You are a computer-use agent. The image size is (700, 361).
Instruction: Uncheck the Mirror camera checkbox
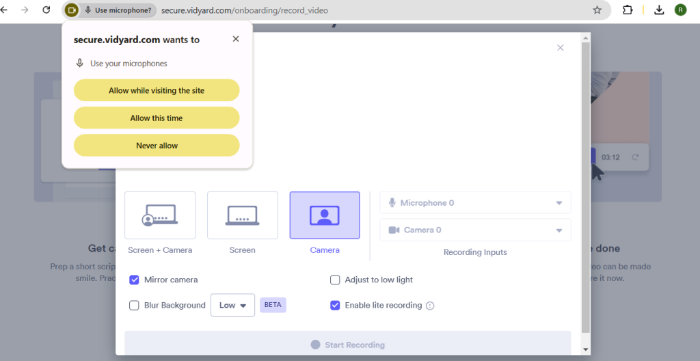point(134,280)
